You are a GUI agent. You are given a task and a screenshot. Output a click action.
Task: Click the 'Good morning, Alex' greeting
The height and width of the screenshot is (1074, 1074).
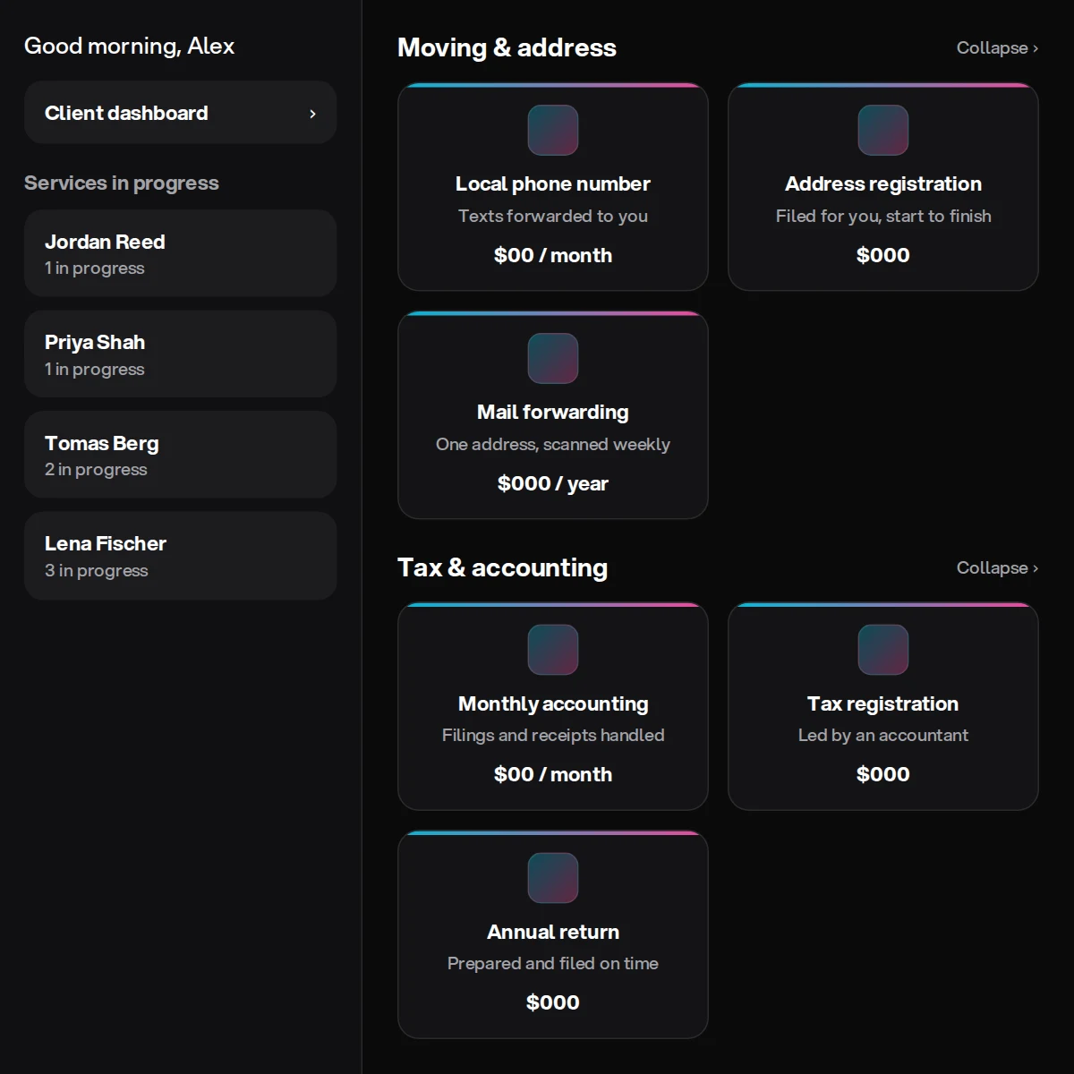[130, 46]
